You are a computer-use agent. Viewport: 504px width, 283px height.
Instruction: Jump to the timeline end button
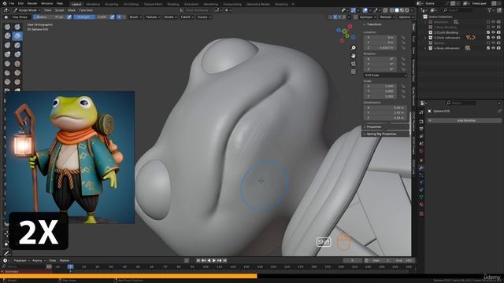tap(225, 260)
